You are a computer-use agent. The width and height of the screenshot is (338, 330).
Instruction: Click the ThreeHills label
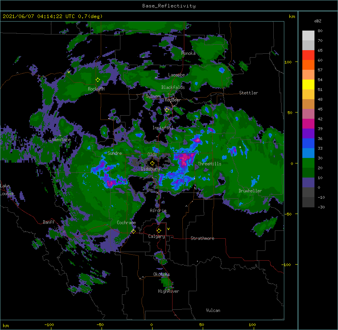[x=209, y=164]
